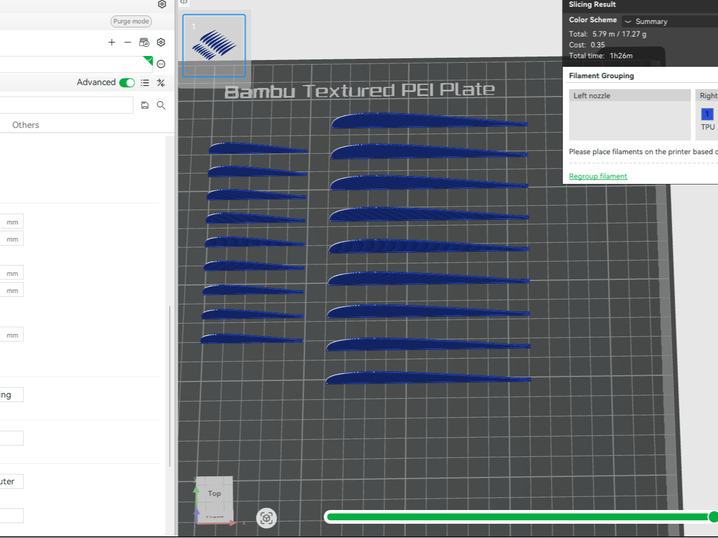Click the add filament plus icon
Screen dimensions: 718x538
pyautogui.click(x=111, y=42)
